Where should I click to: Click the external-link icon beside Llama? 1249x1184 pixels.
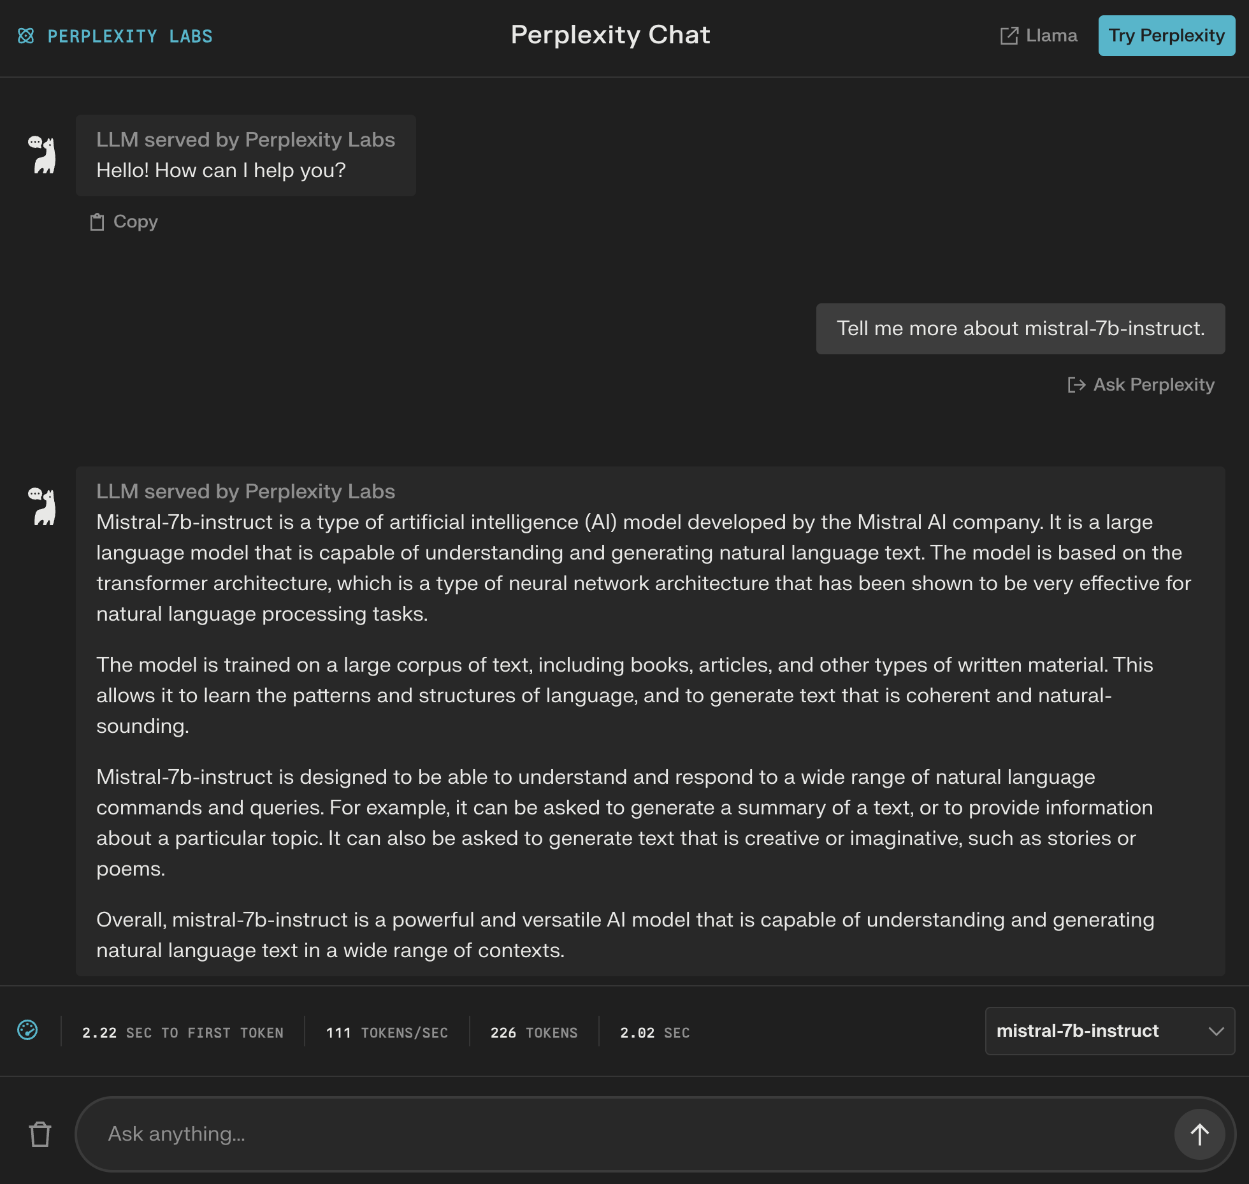pyautogui.click(x=1009, y=36)
